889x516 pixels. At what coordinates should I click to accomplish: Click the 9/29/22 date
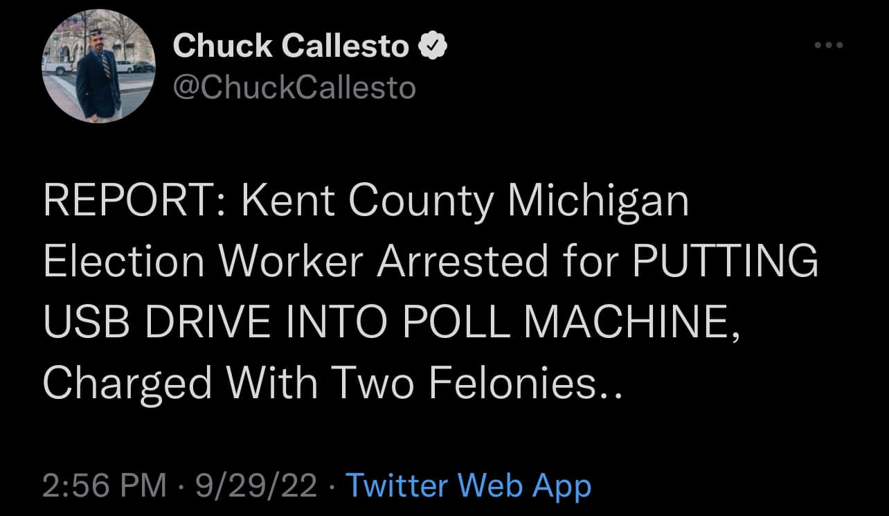tap(256, 486)
